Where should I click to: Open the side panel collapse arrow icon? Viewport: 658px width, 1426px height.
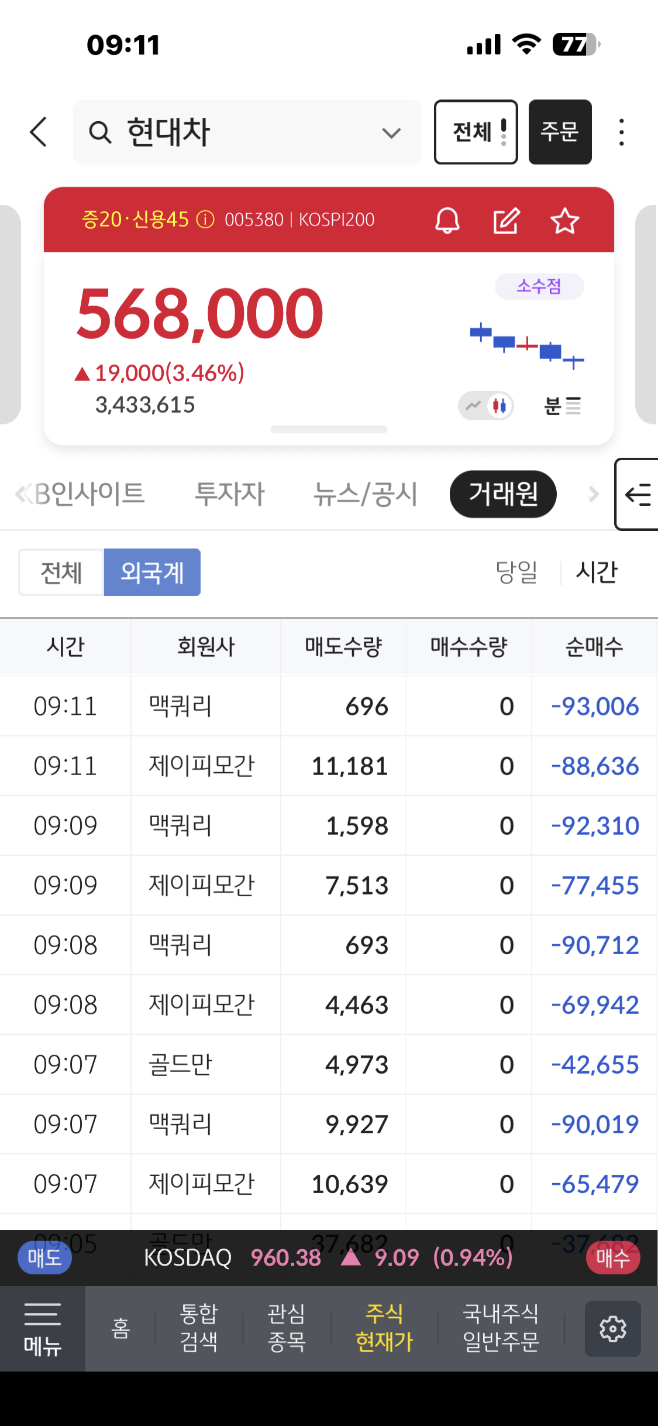tap(638, 495)
